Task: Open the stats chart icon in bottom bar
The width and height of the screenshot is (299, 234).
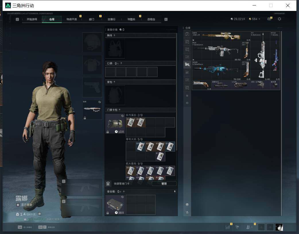Action: tap(228, 227)
